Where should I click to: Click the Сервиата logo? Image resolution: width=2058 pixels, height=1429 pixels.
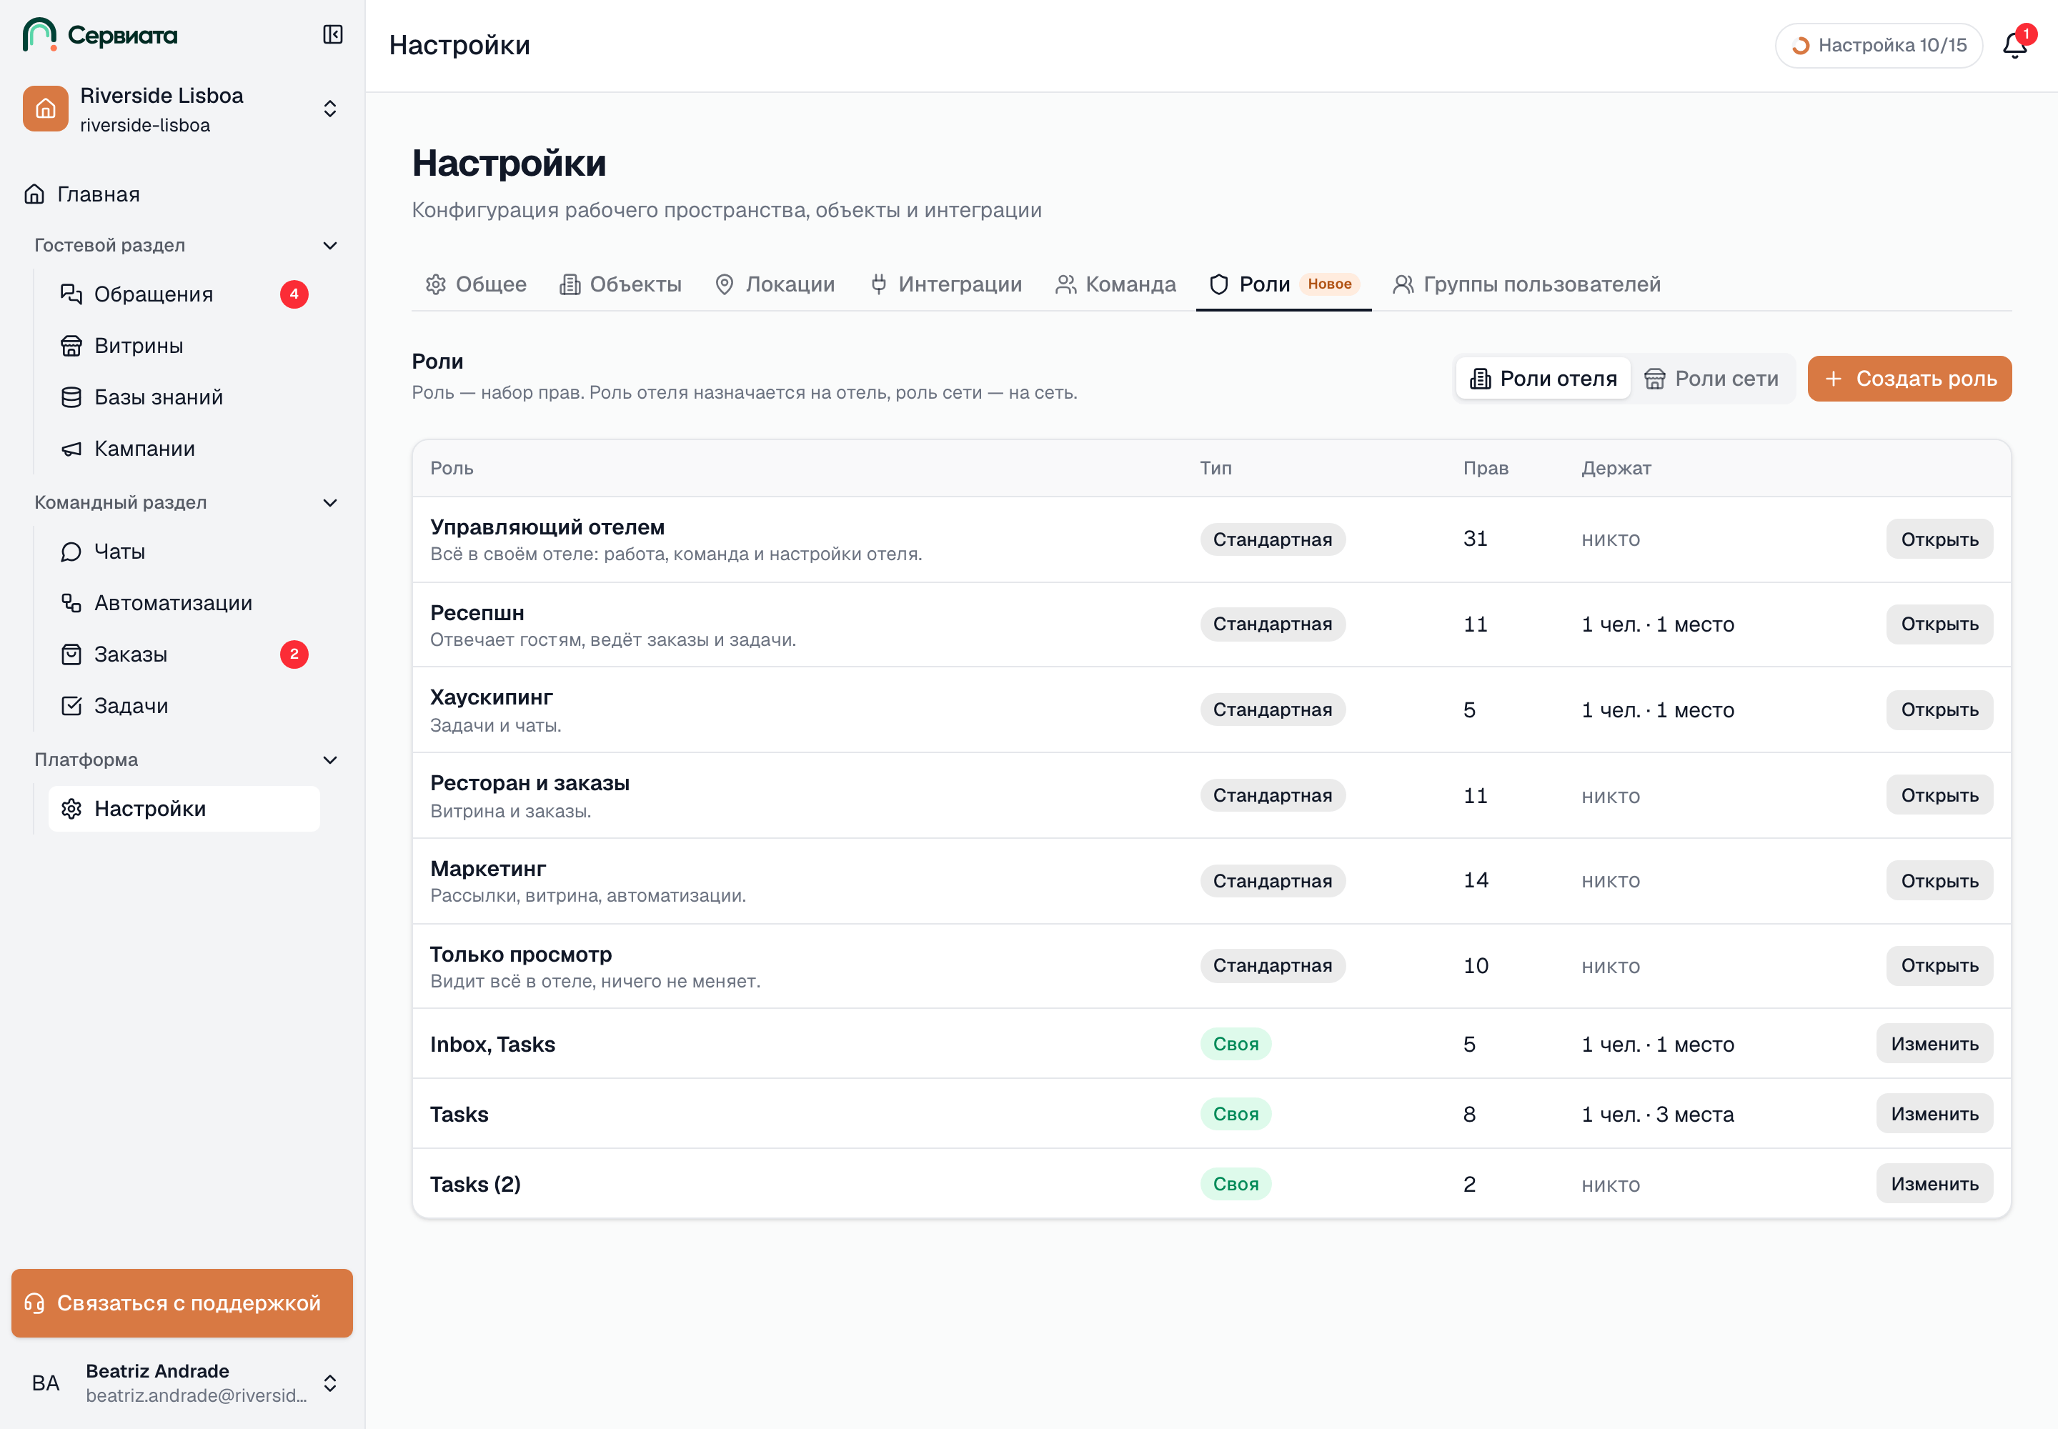tap(100, 35)
